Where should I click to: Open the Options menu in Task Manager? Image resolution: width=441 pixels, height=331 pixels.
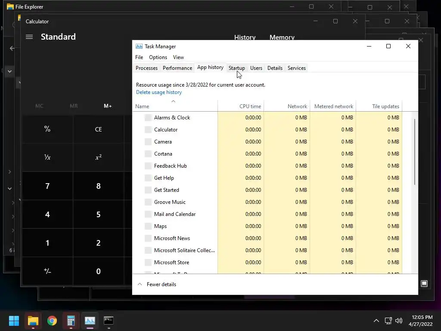[x=158, y=57]
